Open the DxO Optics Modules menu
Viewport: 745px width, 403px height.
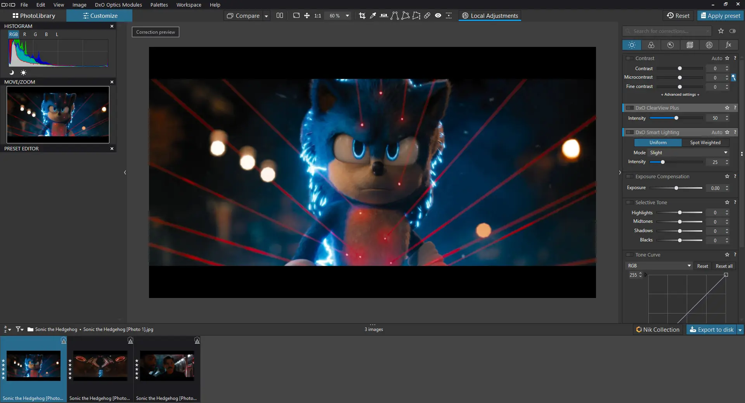(118, 5)
